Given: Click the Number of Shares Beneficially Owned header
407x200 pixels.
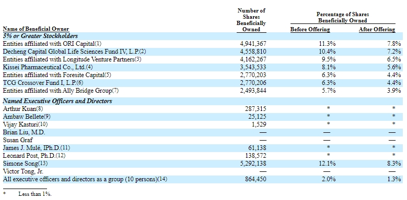Looking at the screenshot, I should pos(251,20).
